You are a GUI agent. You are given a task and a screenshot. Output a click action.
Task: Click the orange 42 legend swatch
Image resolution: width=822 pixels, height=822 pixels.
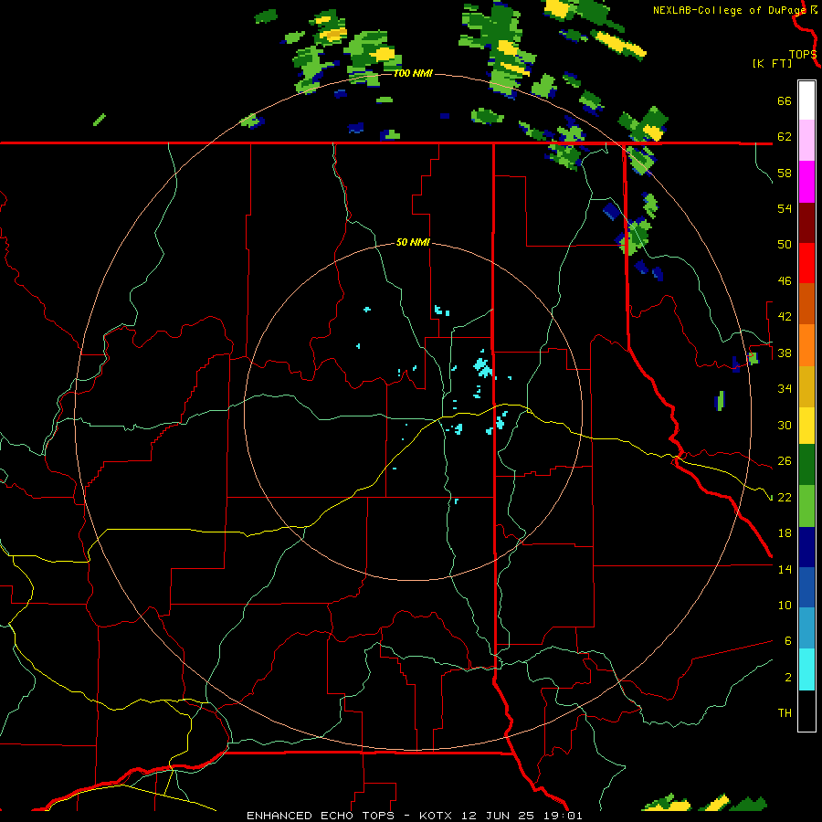(x=806, y=345)
